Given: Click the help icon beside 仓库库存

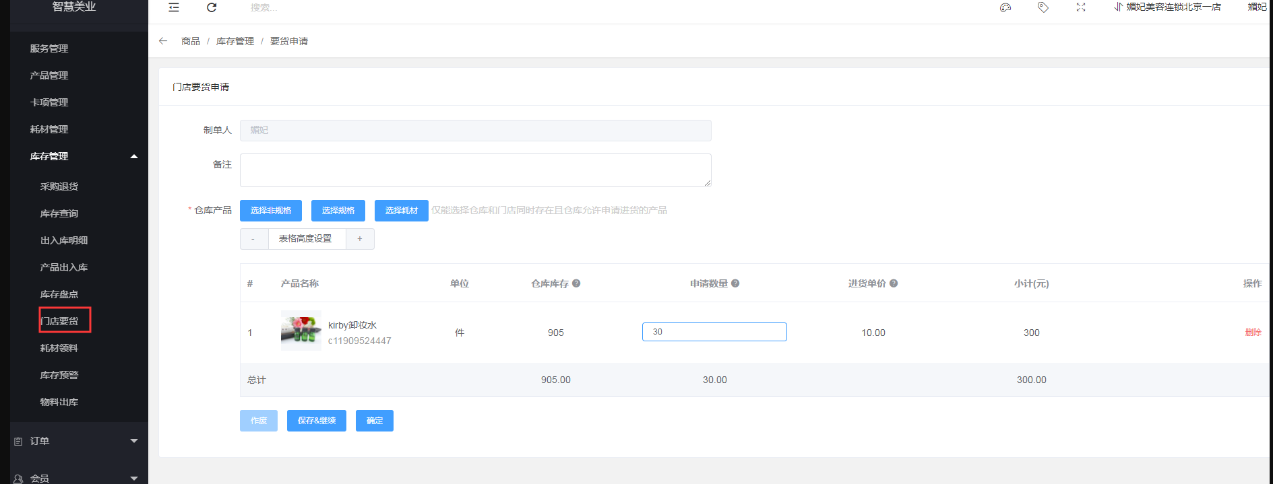Looking at the screenshot, I should tap(576, 283).
